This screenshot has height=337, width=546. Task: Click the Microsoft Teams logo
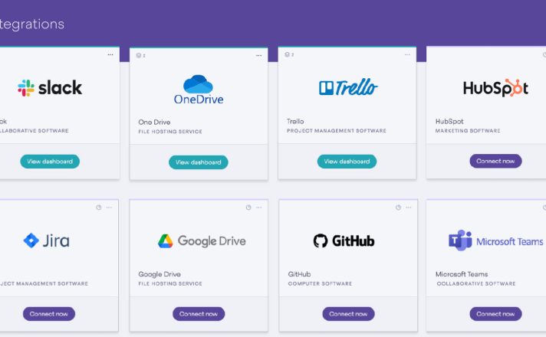click(x=496, y=240)
